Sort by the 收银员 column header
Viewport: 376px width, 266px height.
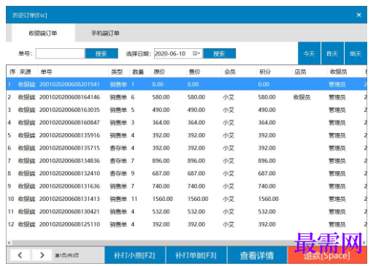(345, 72)
